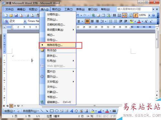Apply numbered list formatting

click(x=110, y=21)
